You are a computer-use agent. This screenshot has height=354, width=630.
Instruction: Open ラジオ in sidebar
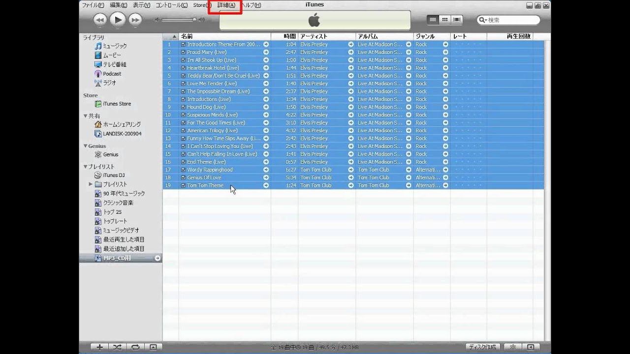point(105,83)
